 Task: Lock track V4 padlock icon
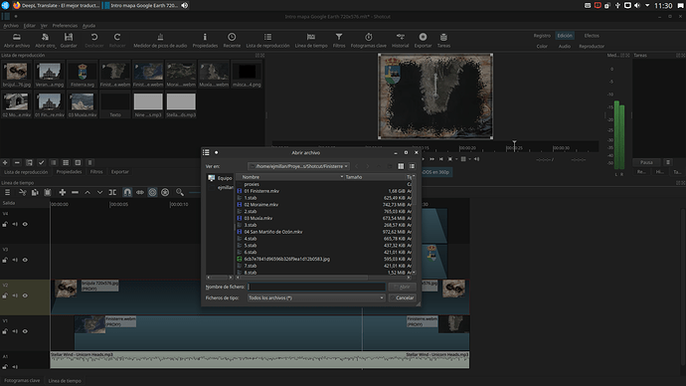[5, 224]
